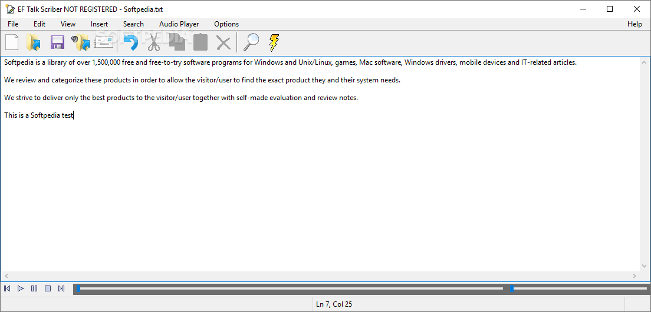The height and width of the screenshot is (312, 651).
Task: Click the horizontal scrollbar right arrow
Action: point(634,276)
